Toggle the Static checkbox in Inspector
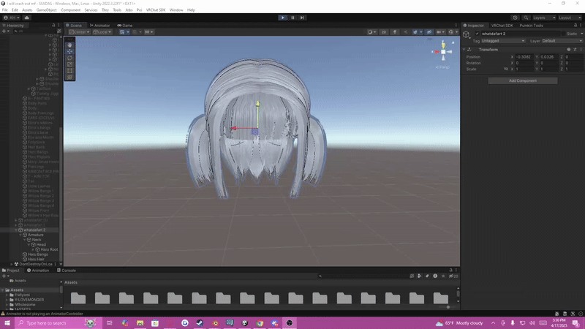 (564, 34)
